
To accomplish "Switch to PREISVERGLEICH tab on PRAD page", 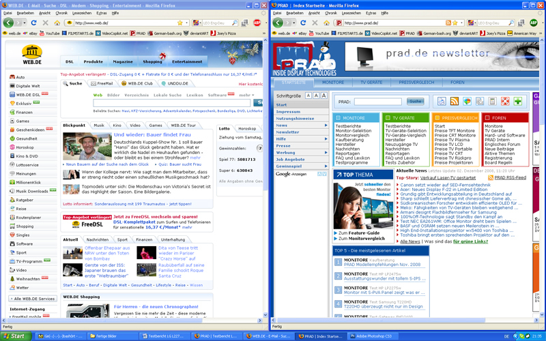I will [416, 83].
